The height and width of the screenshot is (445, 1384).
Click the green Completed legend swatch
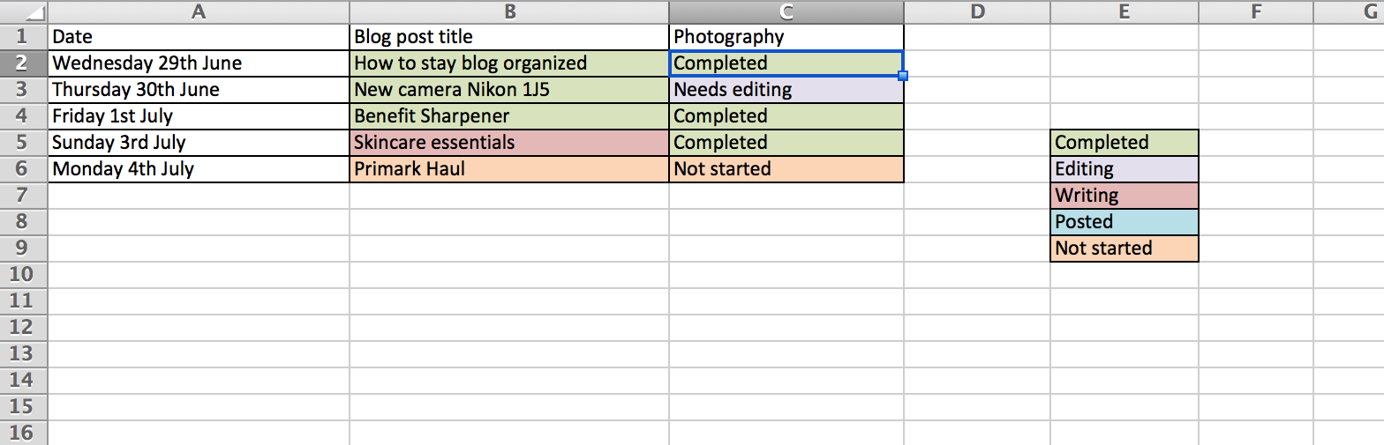(x=1124, y=143)
